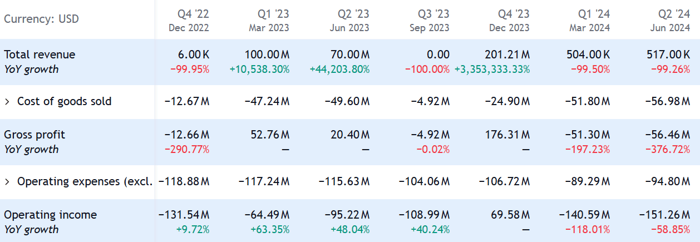Click the 201.21 M total revenue value
The width and height of the screenshot is (700, 242).
[x=506, y=55]
